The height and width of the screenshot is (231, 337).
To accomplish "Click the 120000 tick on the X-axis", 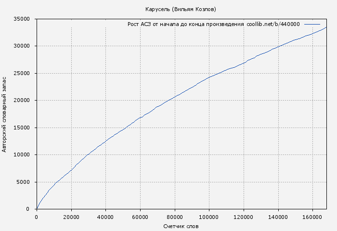I will pos(244,217).
